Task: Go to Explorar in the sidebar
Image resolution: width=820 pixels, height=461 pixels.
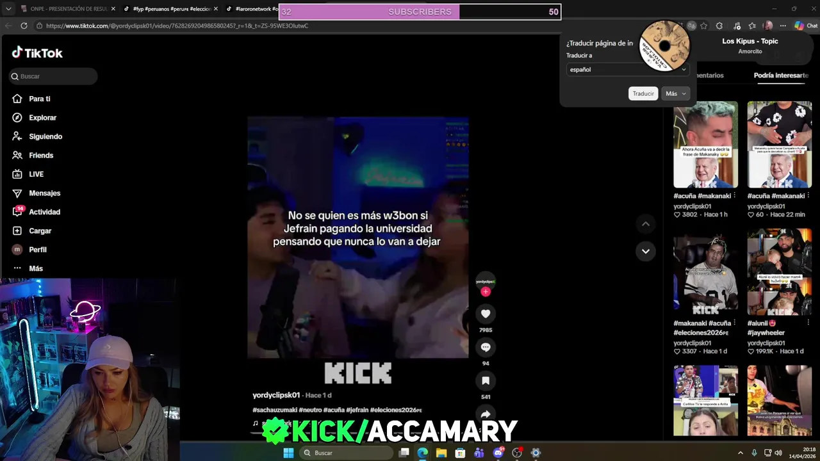Action: pyautogui.click(x=35, y=118)
